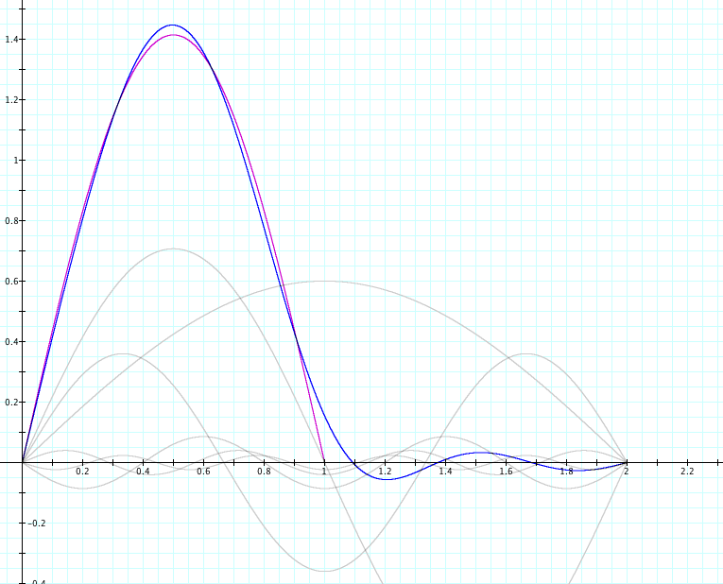Click the y-axis label 0.8
The image size is (723, 584).
pos(11,221)
